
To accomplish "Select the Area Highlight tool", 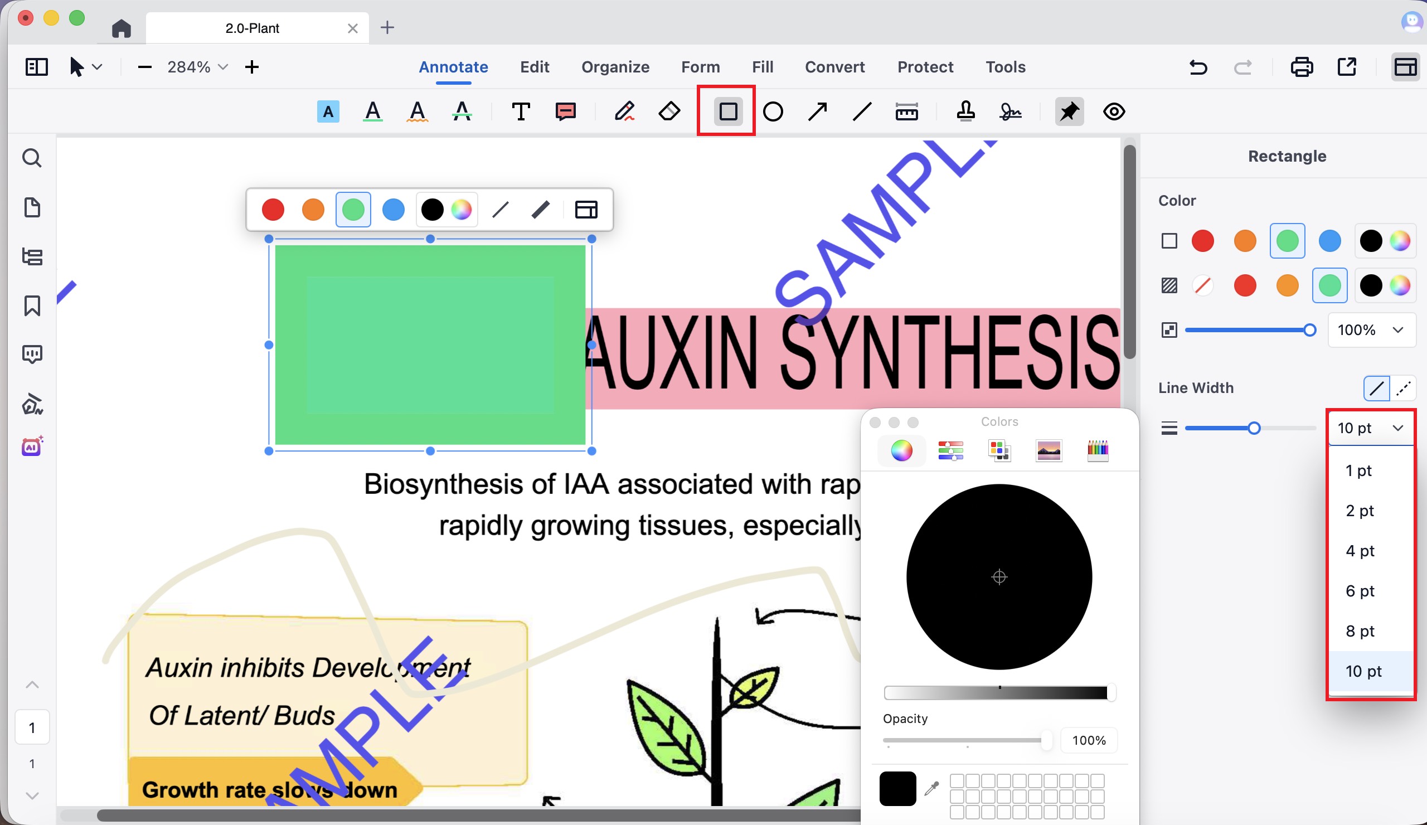I will (x=328, y=111).
